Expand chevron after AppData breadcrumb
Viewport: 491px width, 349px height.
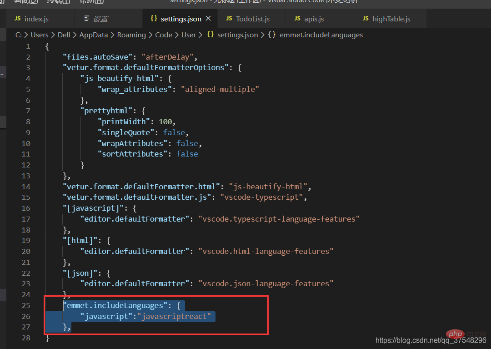click(112, 35)
